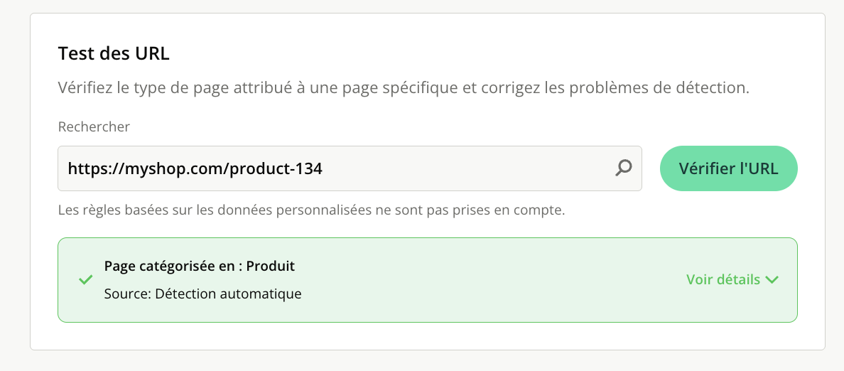844x371 pixels.
Task: Click the myshop.com/product-134 URL text
Action: (x=195, y=169)
